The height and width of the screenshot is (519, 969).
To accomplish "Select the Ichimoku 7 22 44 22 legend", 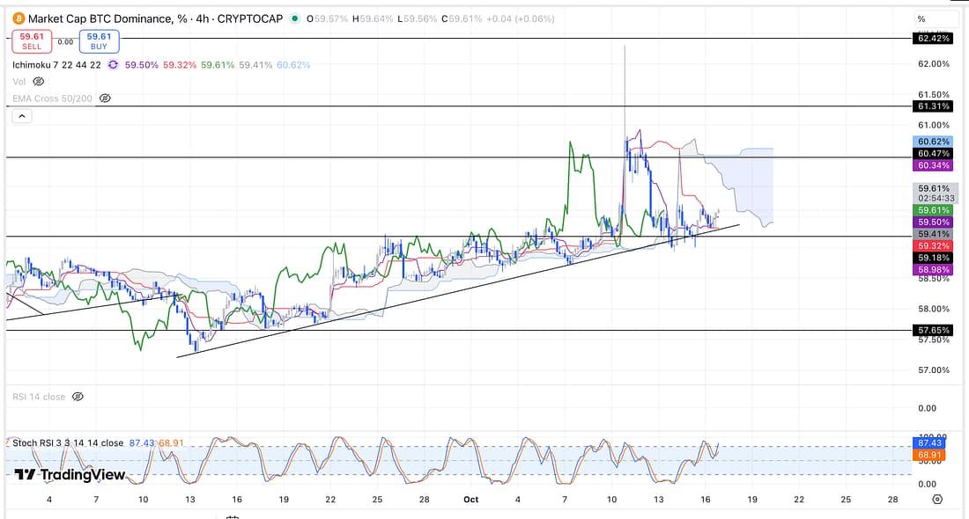I will (x=58, y=64).
